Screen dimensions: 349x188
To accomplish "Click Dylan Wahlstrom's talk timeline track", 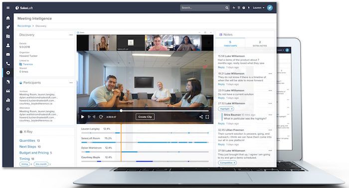I will [145, 152].
